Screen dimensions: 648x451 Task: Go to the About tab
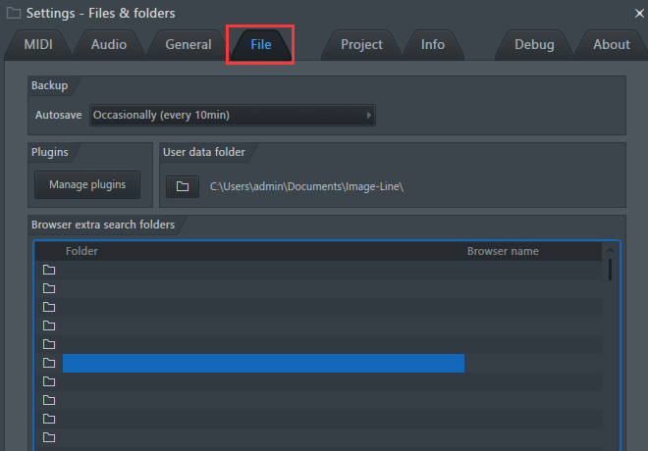tap(612, 44)
